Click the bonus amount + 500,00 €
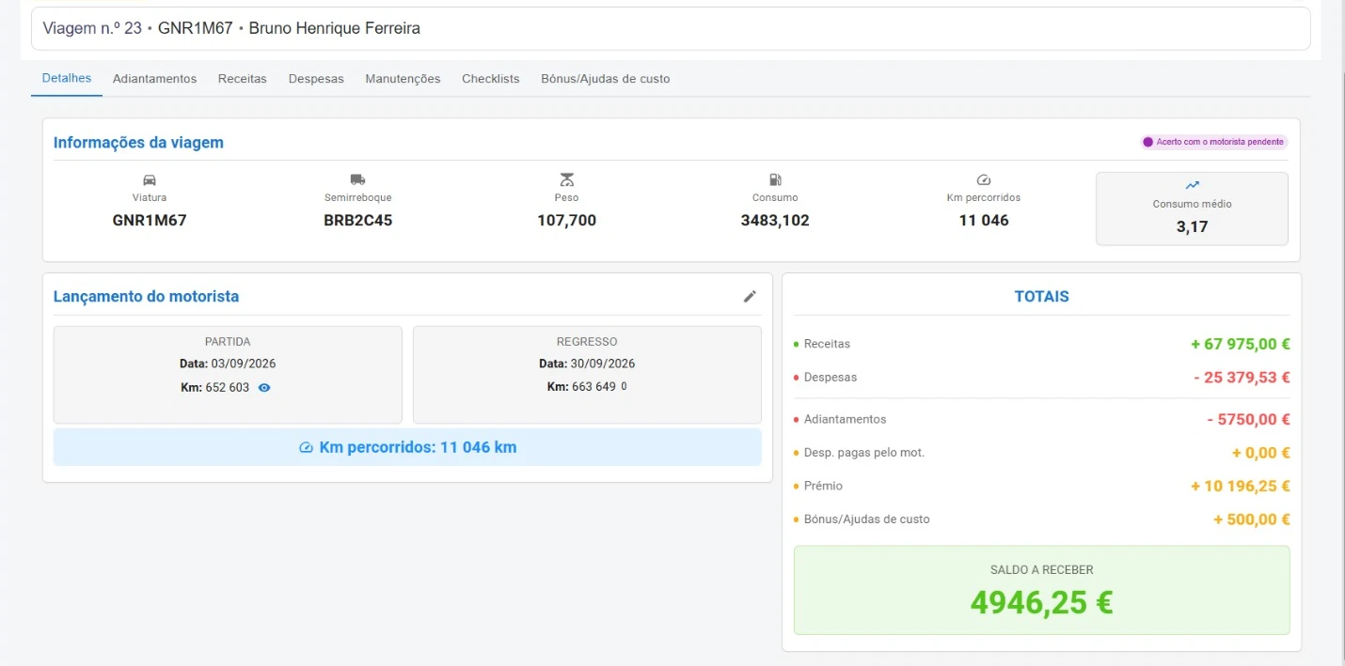This screenshot has width=1345, height=666. [x=1252, y=519]
